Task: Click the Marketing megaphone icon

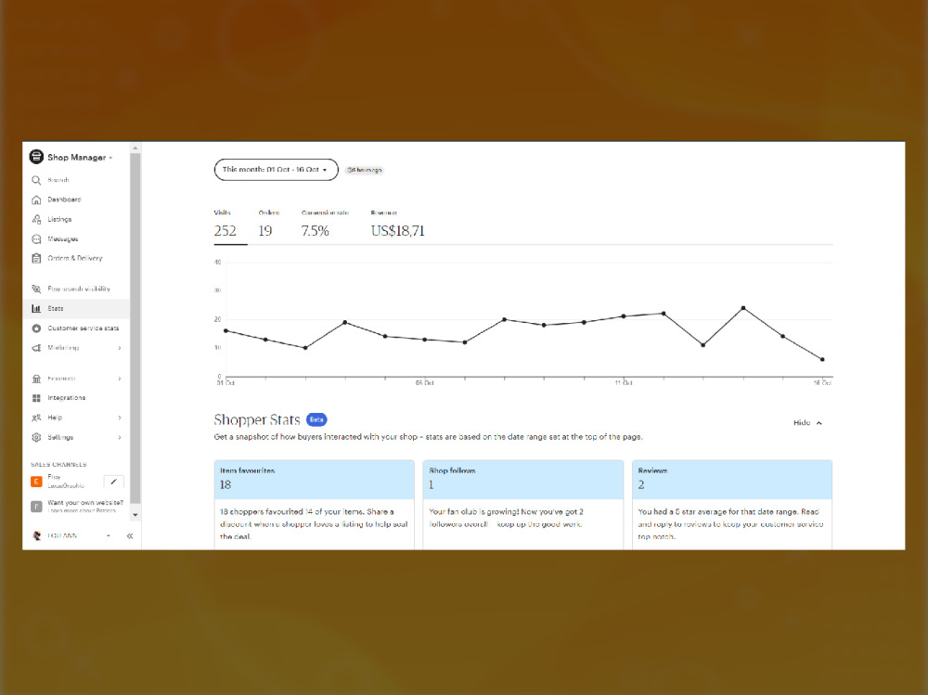Action: (36, 347)
